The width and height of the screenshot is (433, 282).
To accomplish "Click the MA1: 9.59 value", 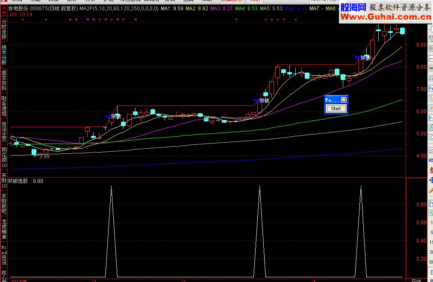I will [x=172, y=8].
